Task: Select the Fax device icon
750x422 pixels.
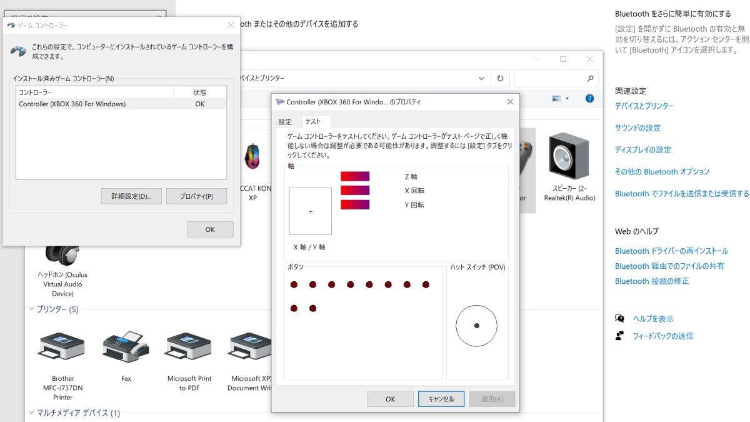Action: [126, 347]
